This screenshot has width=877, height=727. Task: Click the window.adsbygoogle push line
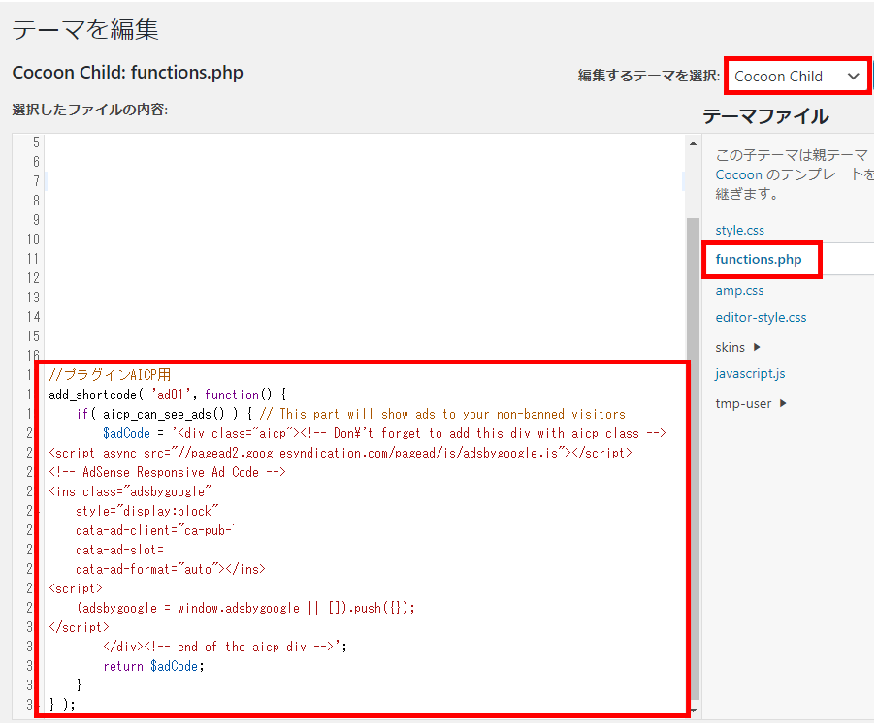pyautogui.click(x=245, y=608)
